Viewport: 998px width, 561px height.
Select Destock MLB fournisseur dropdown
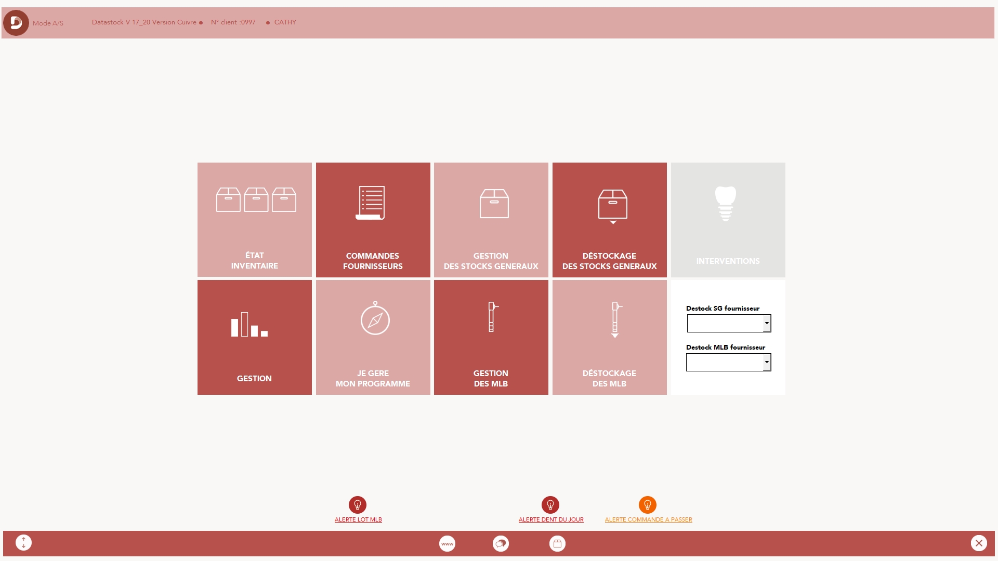pyautogui.click(x=728, y=362)
